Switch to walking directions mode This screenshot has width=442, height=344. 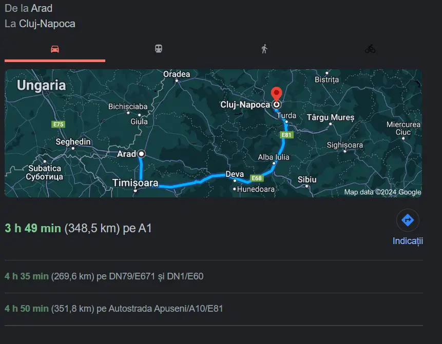pyautogui.click(x=264, y=49)
